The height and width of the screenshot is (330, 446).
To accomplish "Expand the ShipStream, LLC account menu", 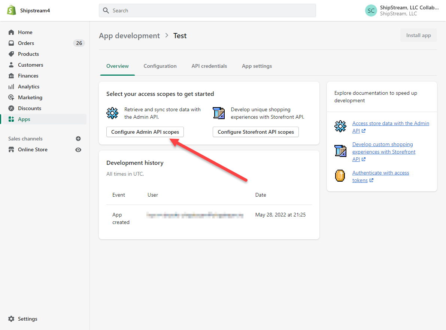I will (403, 10).
